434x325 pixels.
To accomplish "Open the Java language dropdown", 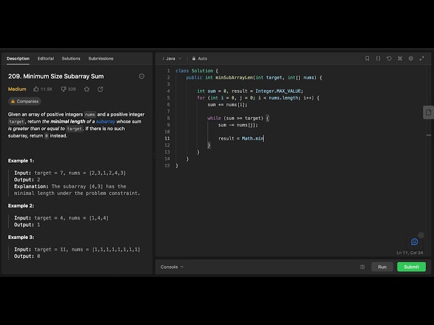I will [174, 59].
